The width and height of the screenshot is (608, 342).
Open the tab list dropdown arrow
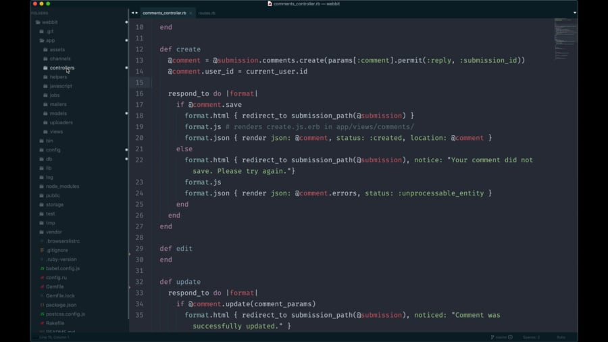(575, 13)
